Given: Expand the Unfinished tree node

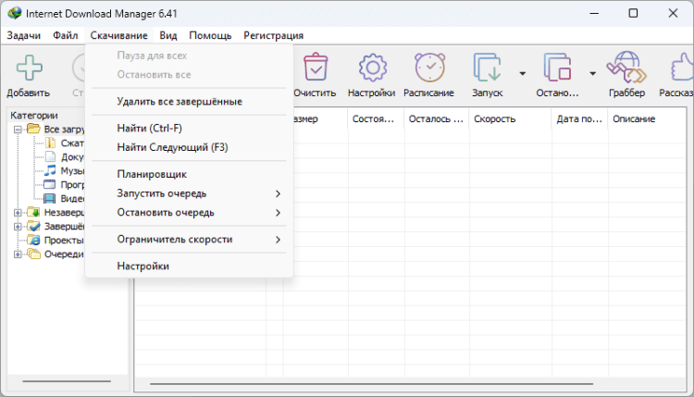Looking at the screenshot, I should click(x=18, y=213).
